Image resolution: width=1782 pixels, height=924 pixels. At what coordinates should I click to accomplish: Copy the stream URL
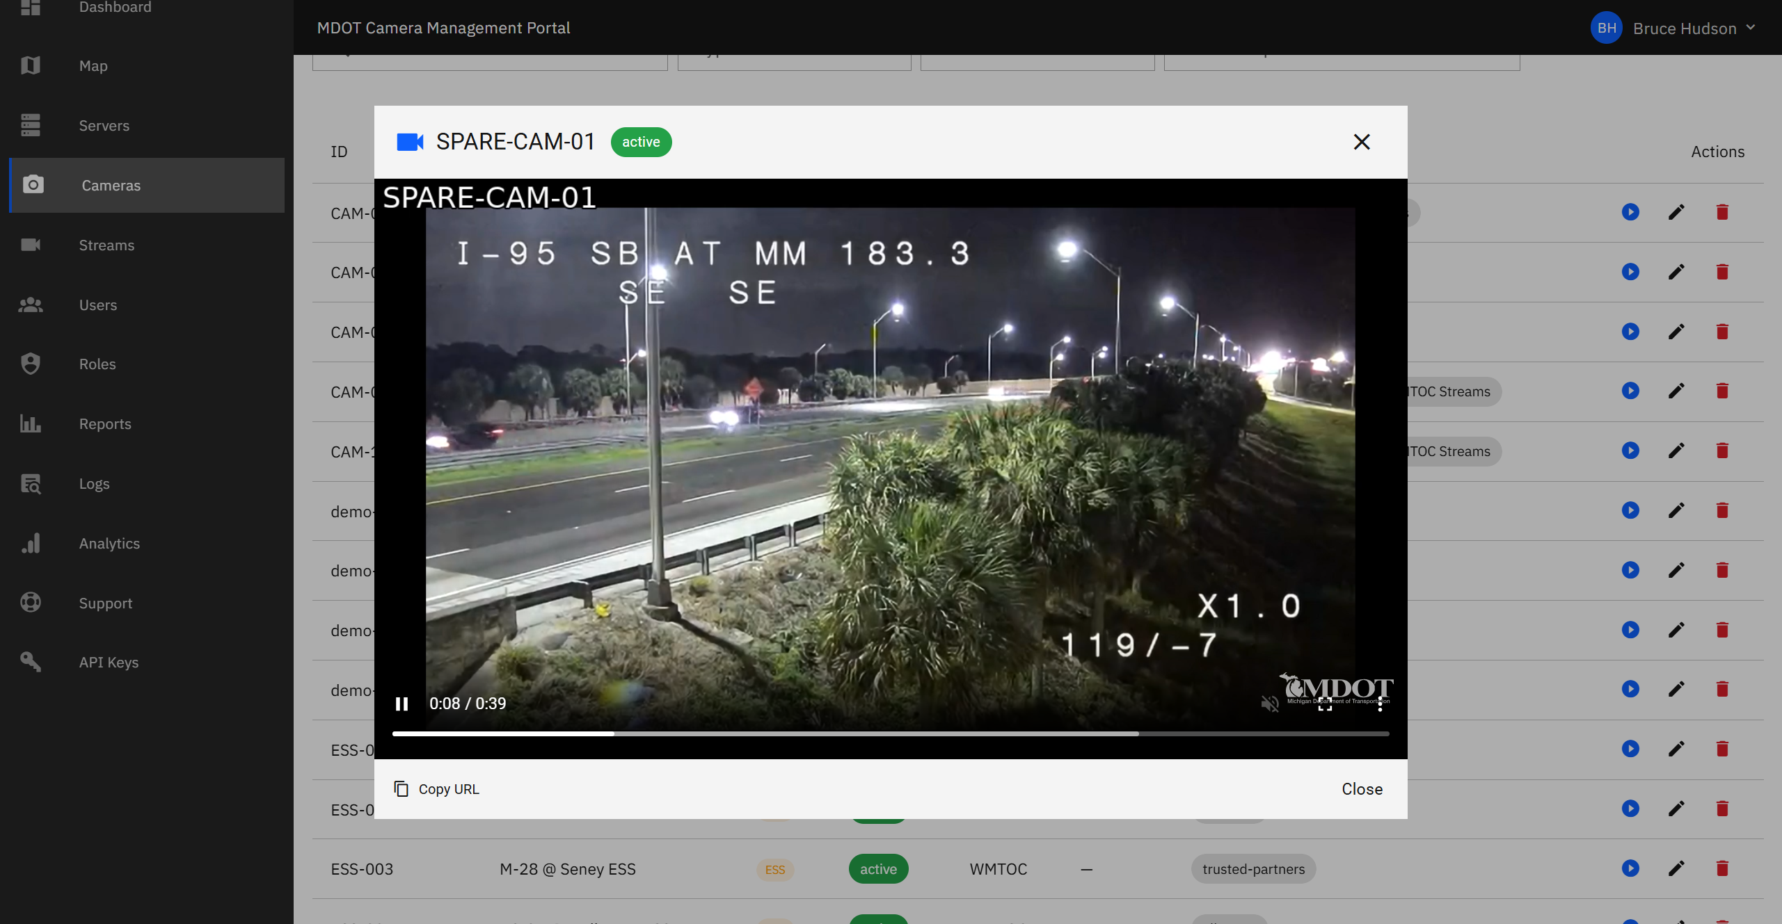436,788
